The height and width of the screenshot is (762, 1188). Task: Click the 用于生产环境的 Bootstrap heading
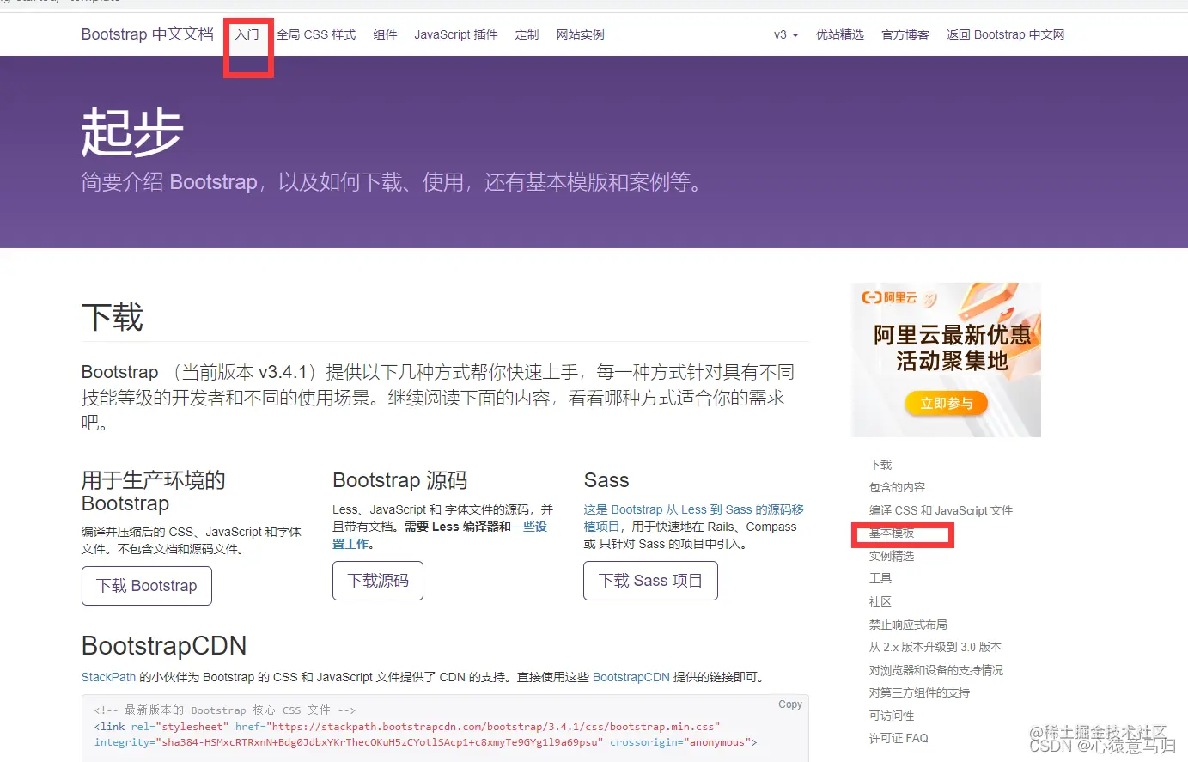[154, 491]
